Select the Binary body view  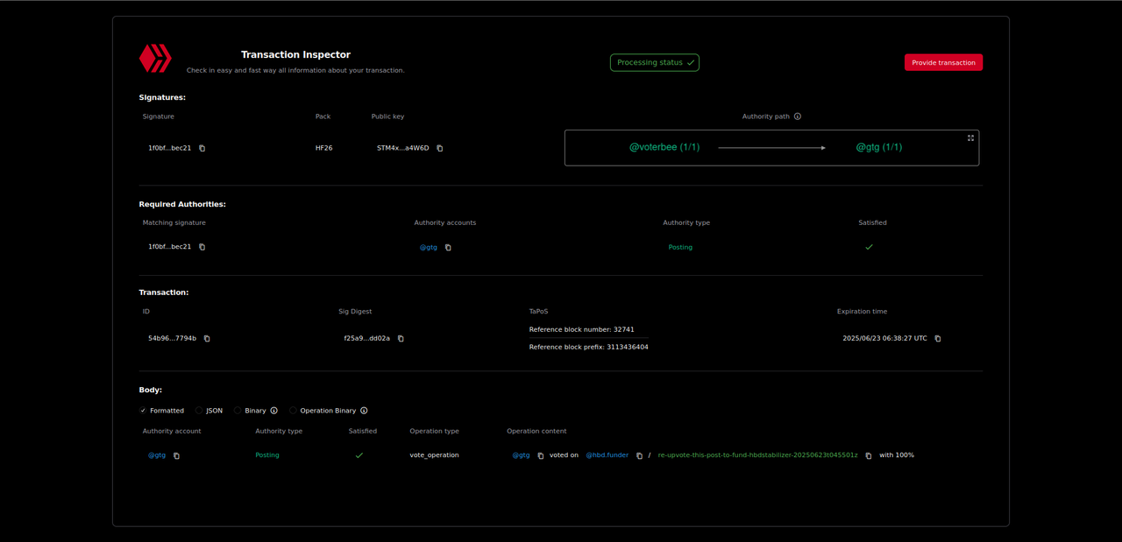[238, 411]
